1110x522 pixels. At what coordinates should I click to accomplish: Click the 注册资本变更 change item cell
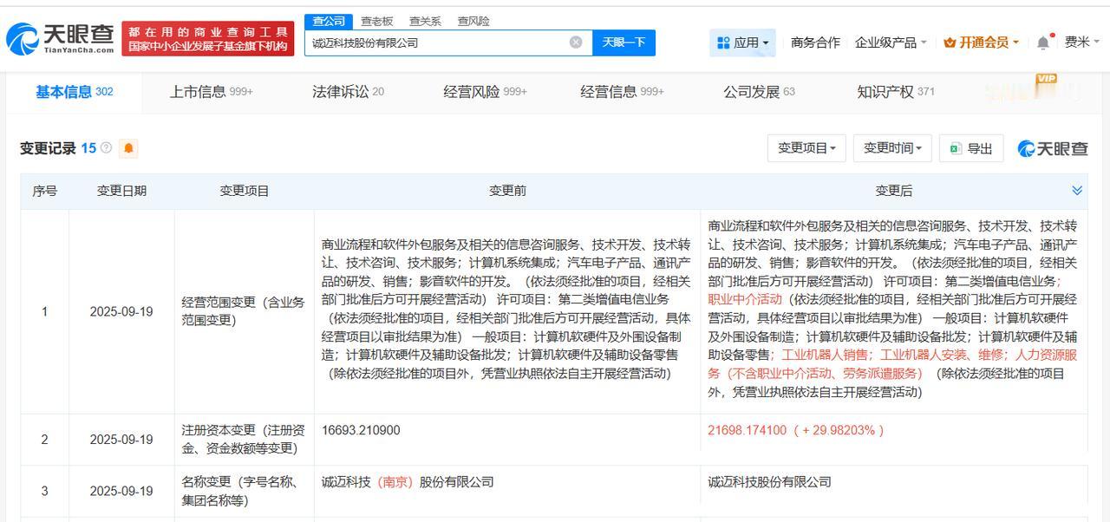point(244,440)
